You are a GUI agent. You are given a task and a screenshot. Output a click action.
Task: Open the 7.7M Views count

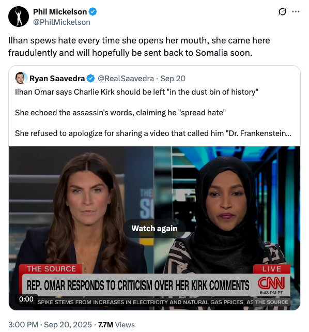117,325
